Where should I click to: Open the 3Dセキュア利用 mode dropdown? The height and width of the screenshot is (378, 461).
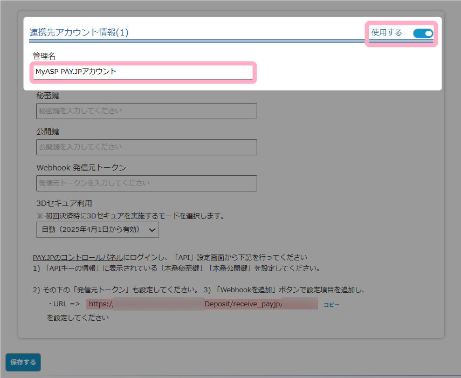pos(98,230)
